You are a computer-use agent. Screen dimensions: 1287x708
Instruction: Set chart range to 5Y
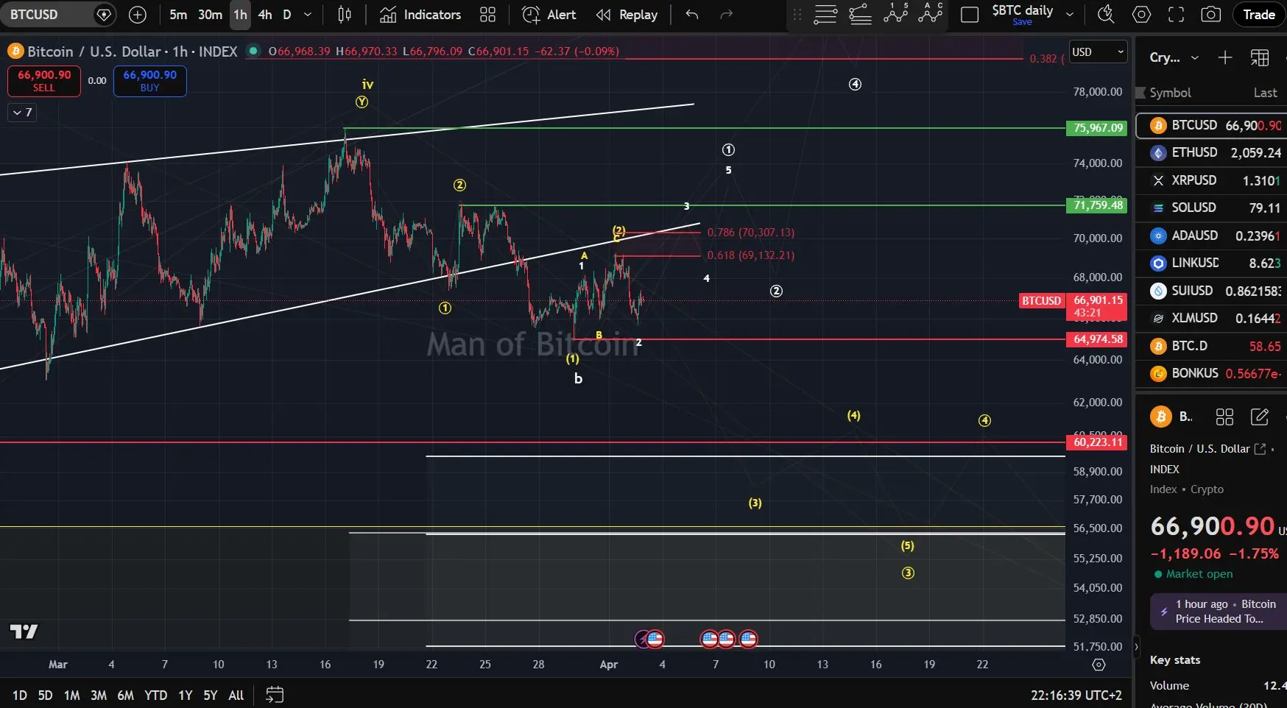click(x=211, y=695)
